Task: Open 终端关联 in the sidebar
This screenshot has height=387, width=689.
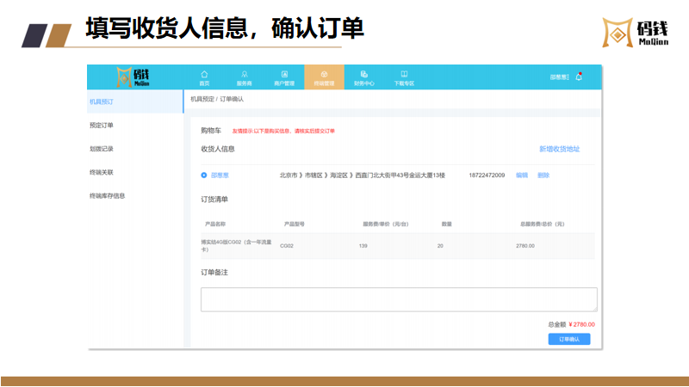Action: coord(102,172)
